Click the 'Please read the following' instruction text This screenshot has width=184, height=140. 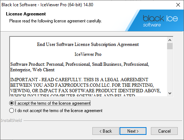pos(56,21)
